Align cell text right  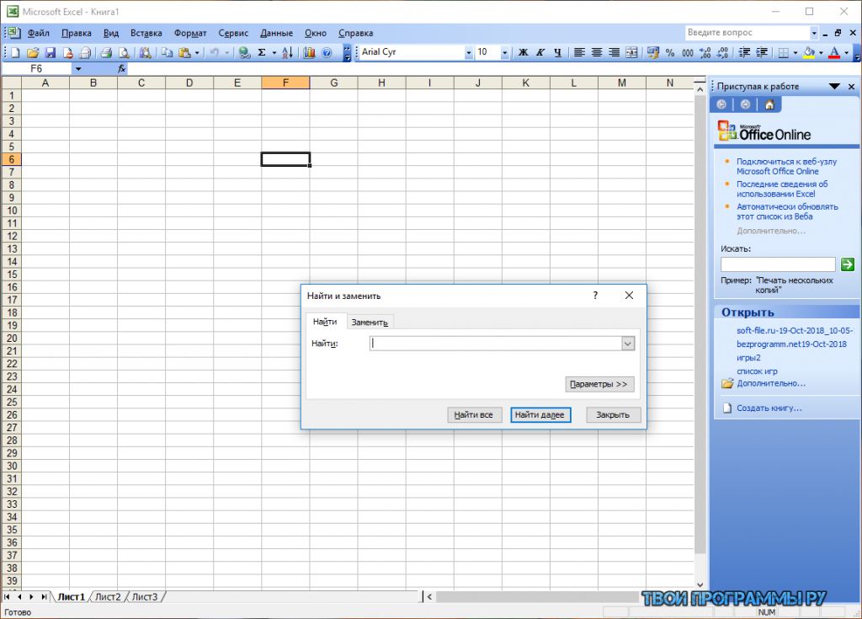pos(614,53)
